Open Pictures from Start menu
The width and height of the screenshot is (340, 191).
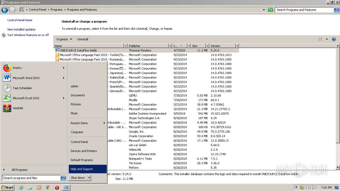(76, 104)
